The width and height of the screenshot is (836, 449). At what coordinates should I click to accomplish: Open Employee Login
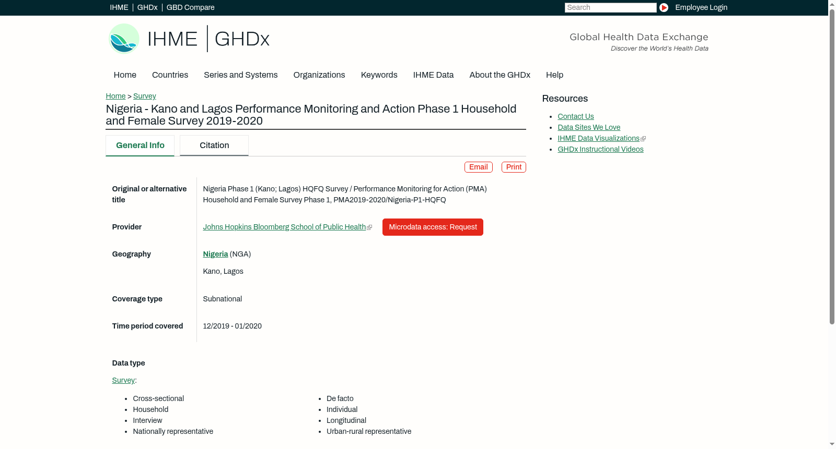[701, 7]
